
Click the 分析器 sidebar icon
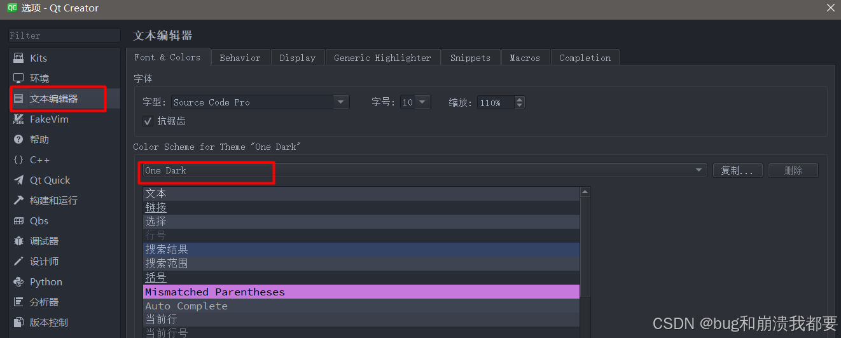[18, 302]
